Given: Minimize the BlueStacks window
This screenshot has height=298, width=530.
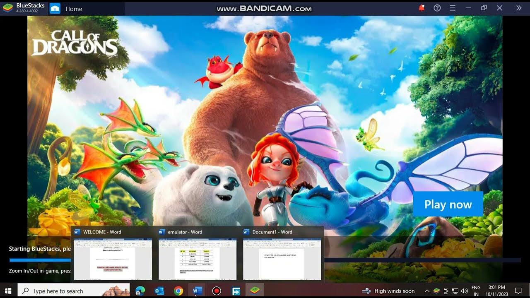Looking at the screenshot, I should pos(468,8).
